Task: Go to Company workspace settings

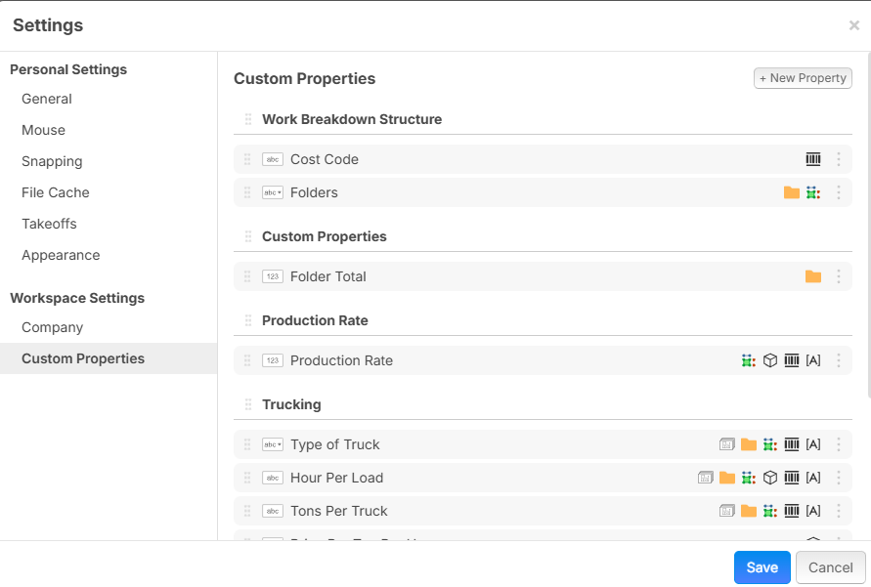Action: (x=52, y=327)
